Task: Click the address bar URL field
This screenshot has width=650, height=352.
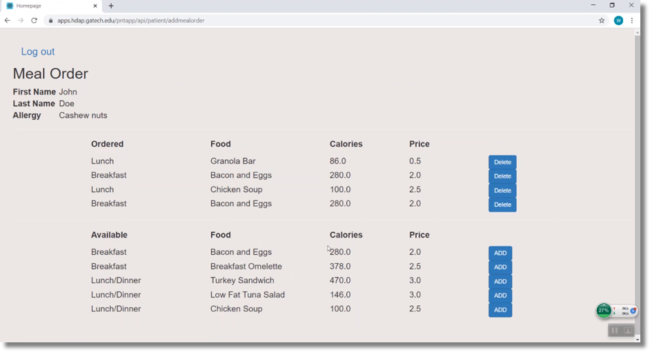Action: (276, 21)
